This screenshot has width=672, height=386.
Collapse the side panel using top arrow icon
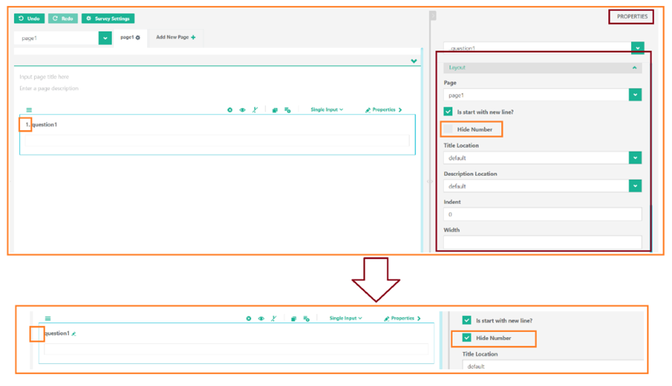point(433,16)
